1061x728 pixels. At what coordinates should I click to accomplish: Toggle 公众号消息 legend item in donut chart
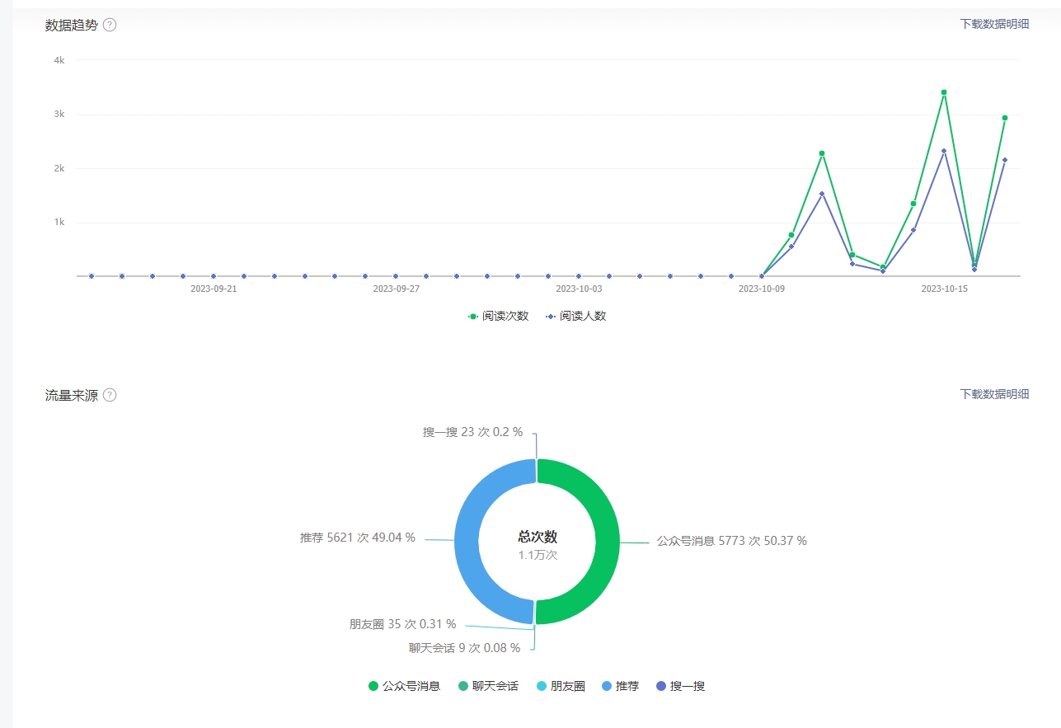[404, 686]
